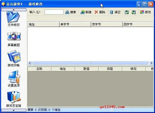
Task: Click the 双字节 column header
Action: point(107,24)
